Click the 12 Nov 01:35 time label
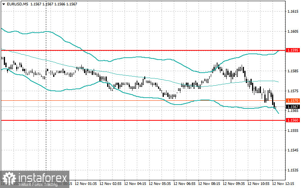Image resolution: width=301 pixels, height=188 pixels. point(86,184)
